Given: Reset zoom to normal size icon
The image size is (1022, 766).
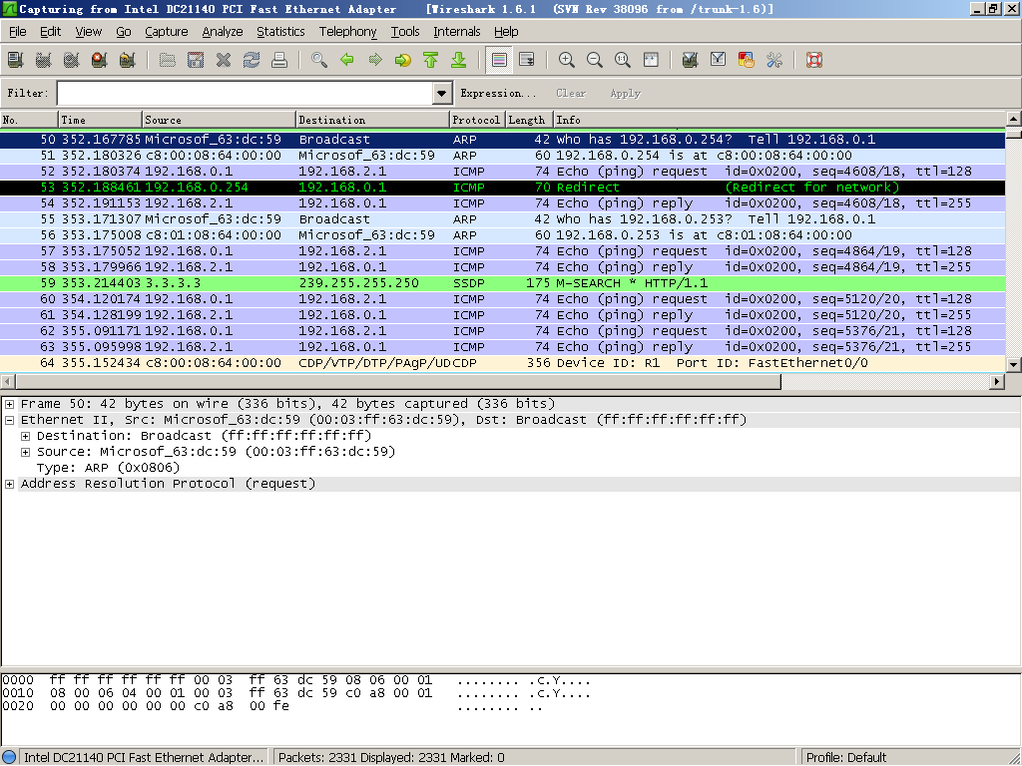Looking at the screenshot, I should click(623, 61).
